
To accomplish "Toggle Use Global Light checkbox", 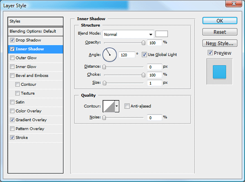I will pyautogui.click(x=144, y=55).
